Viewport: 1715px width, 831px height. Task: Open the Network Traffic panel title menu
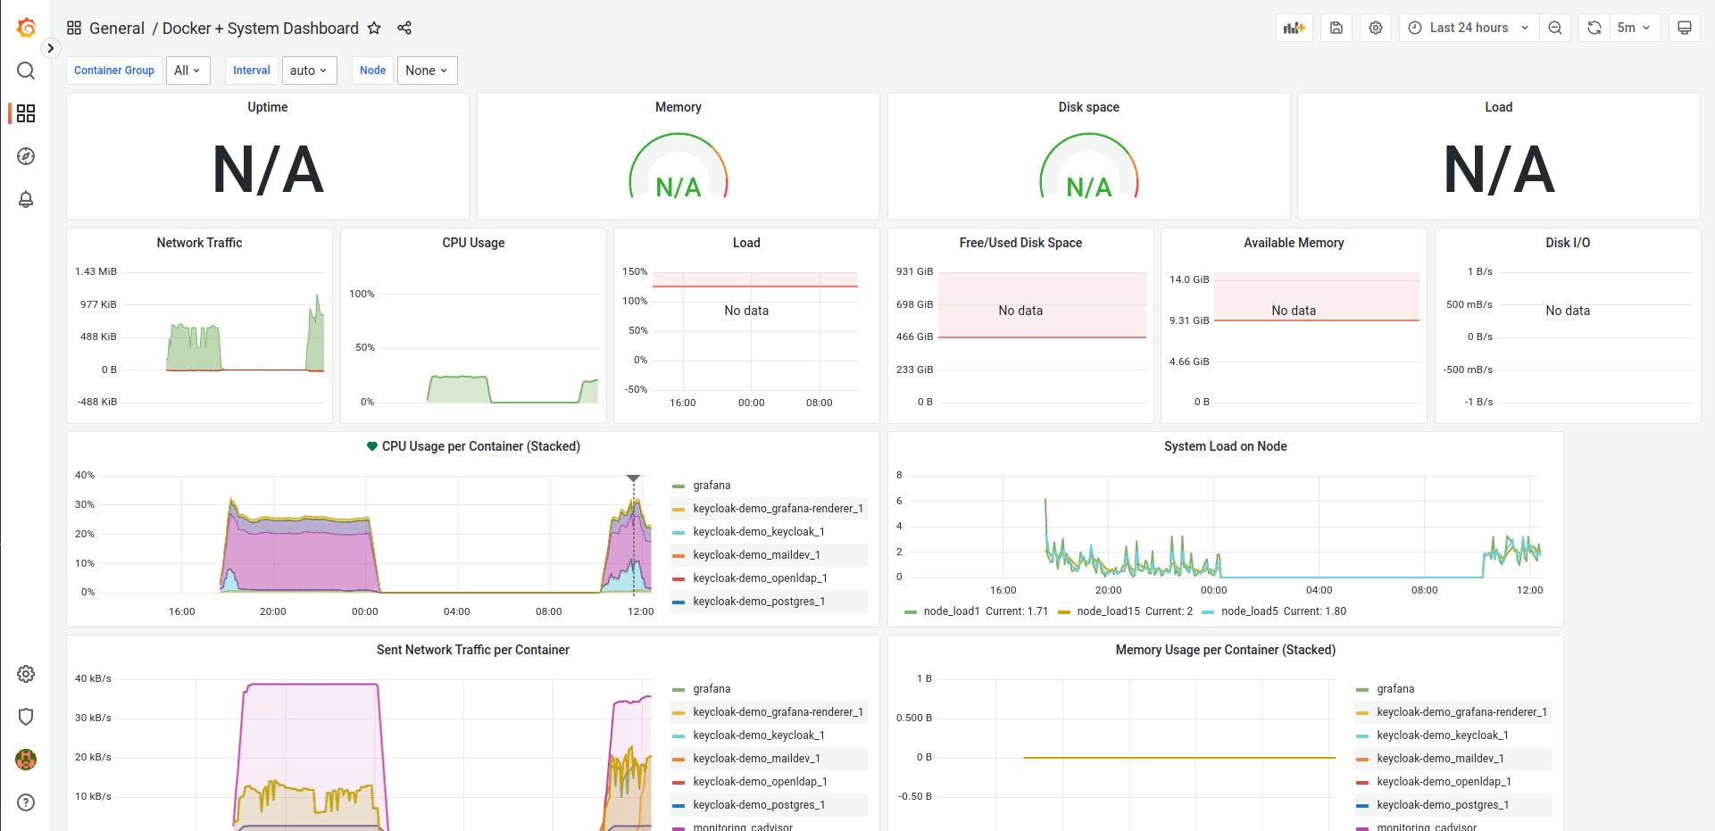click(199, 243)
